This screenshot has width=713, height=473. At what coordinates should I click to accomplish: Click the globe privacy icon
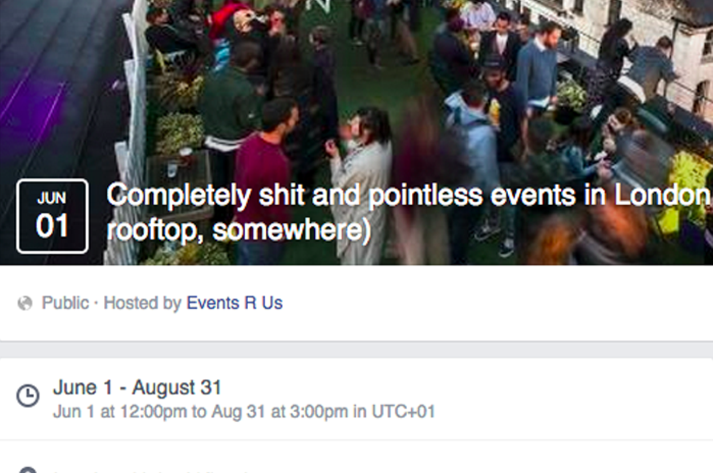tap(25, 303)
